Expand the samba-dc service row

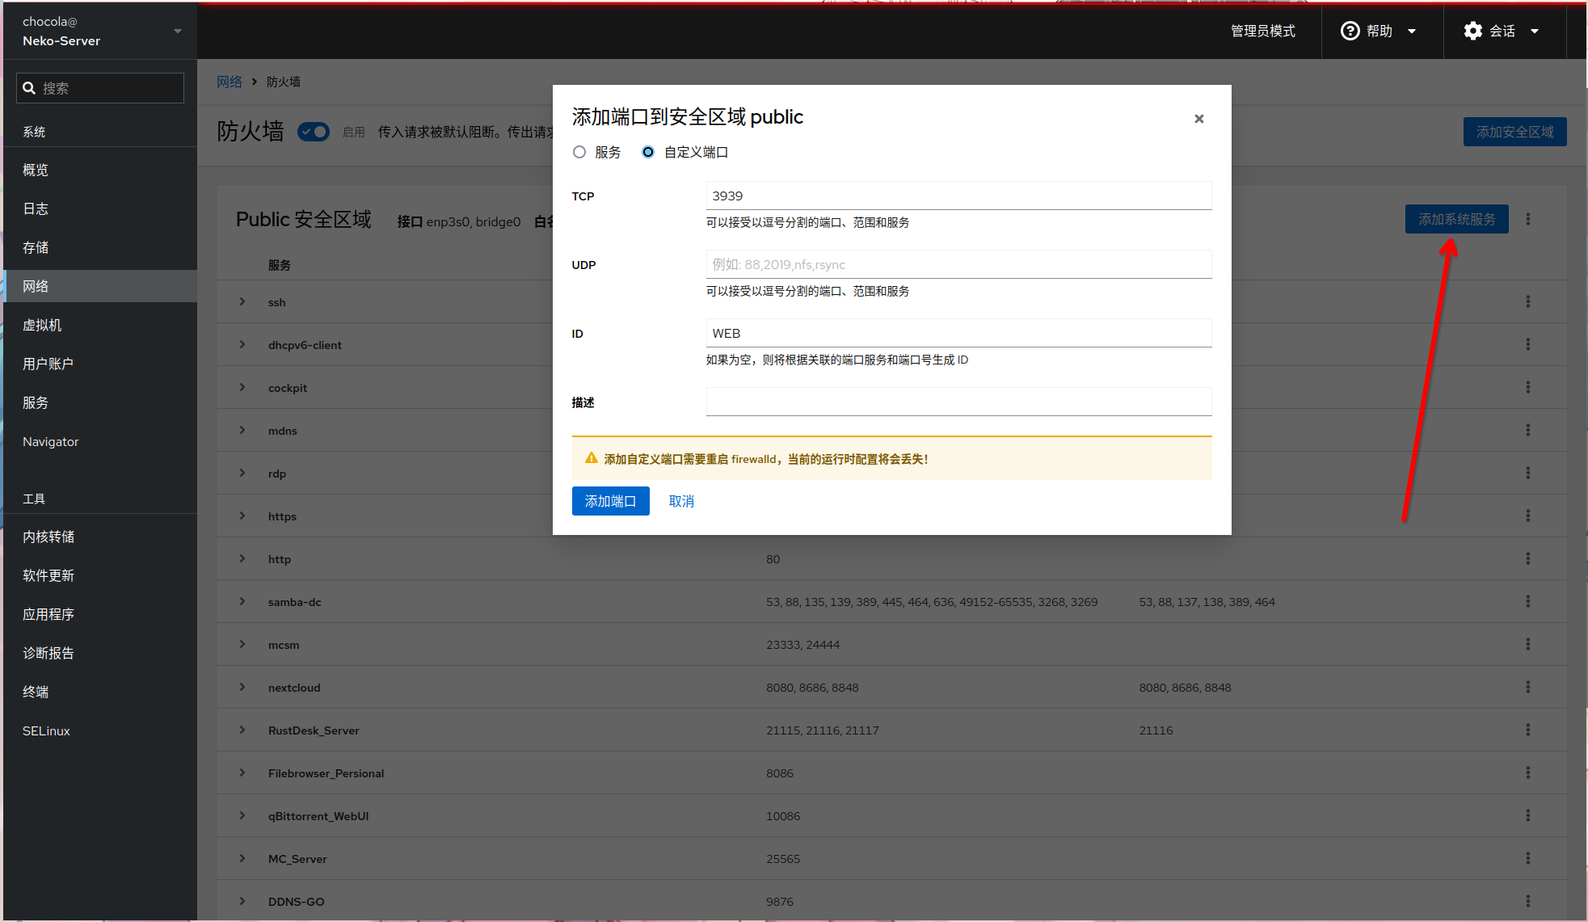tap(242, 601)
